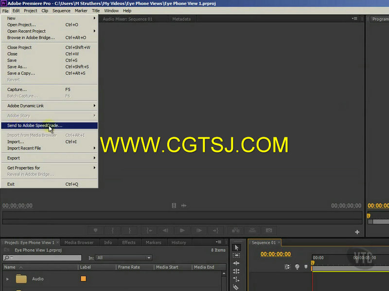Click Go to Out point button
Viewport: 389px width, 291px height.
point(215,231)
